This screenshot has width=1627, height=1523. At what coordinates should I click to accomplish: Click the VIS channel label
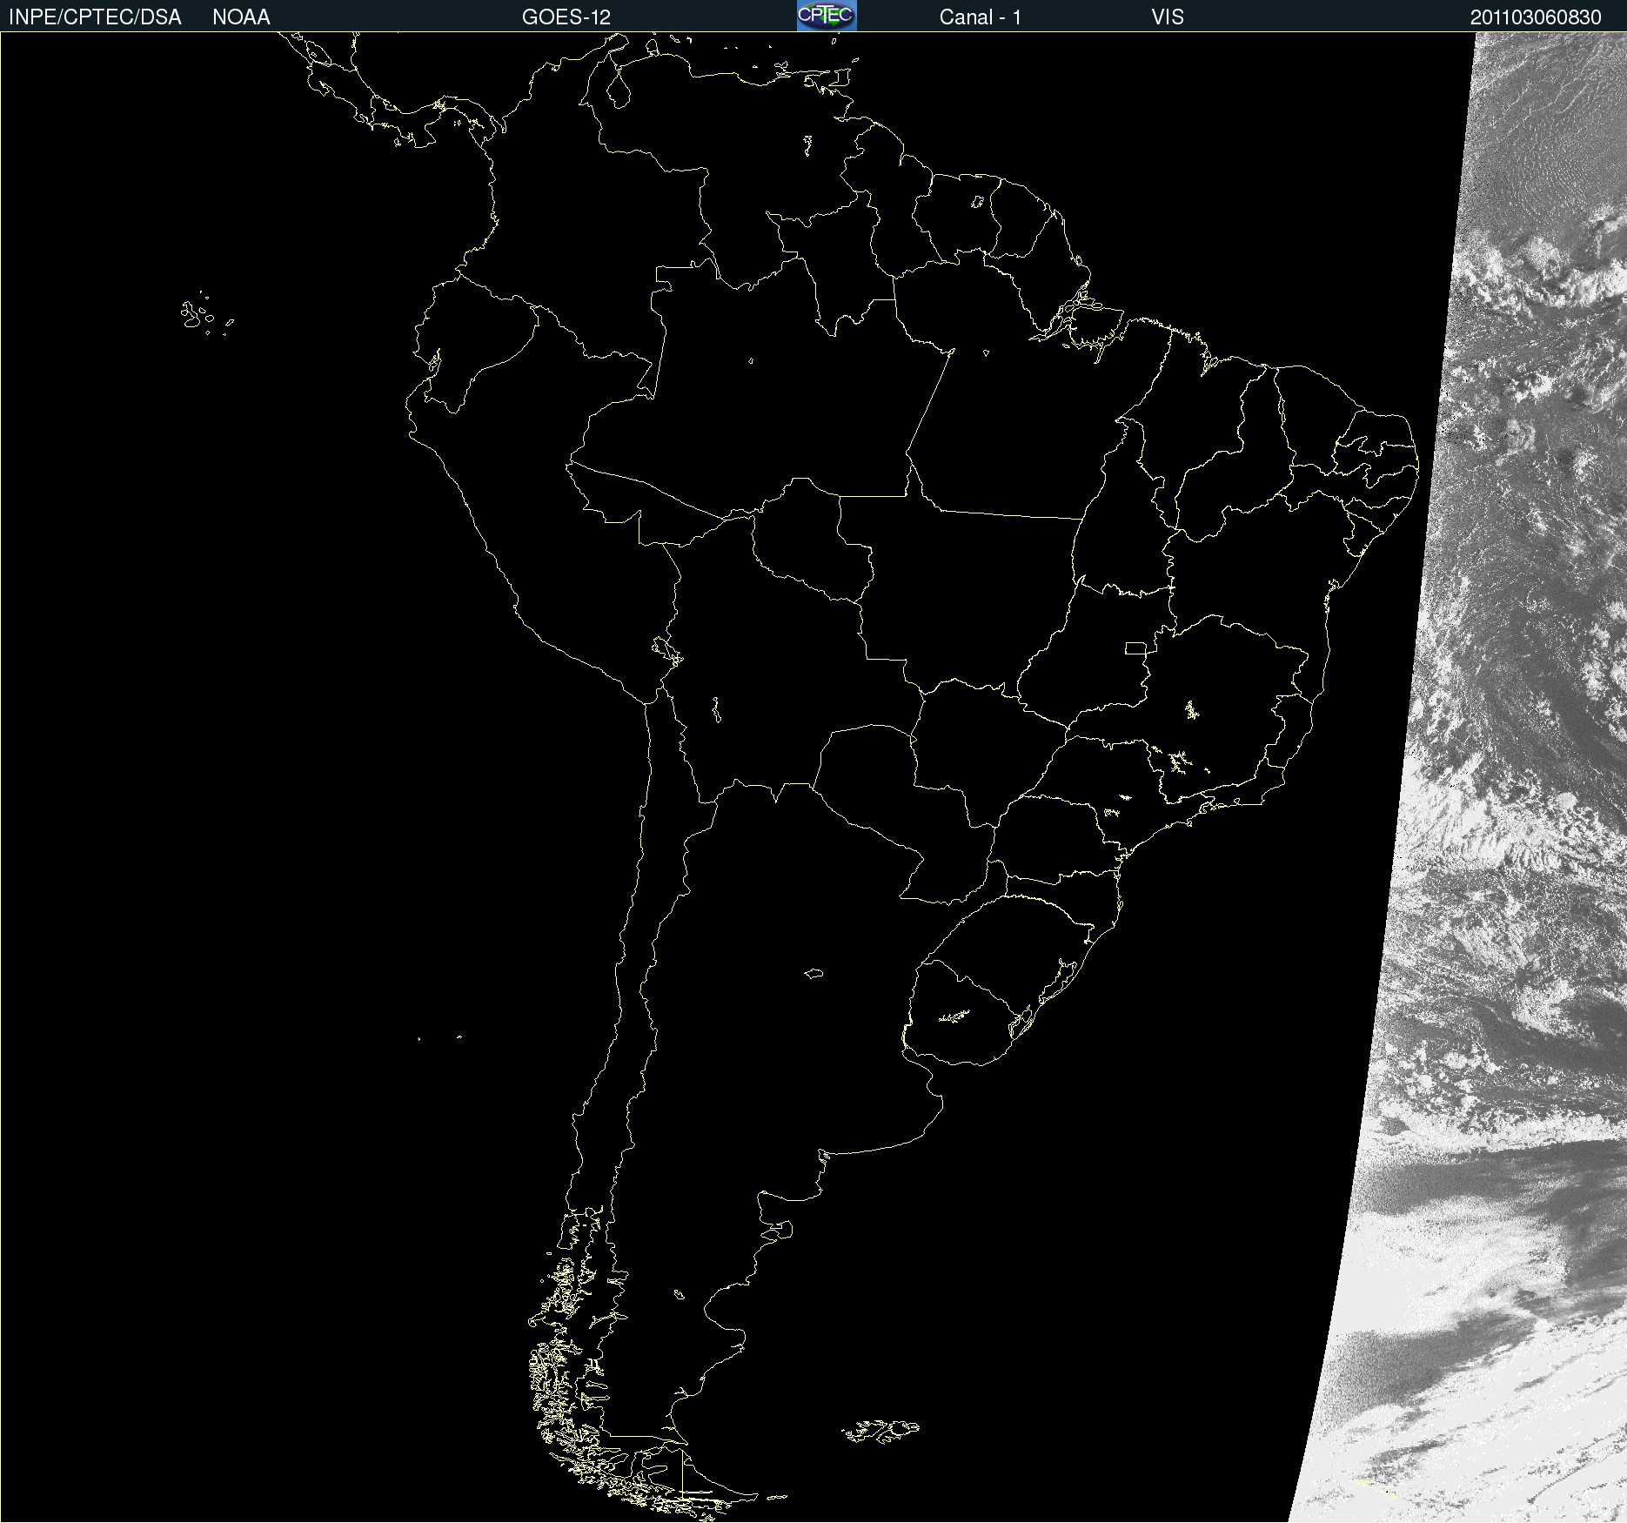[x=1168, y=17]
